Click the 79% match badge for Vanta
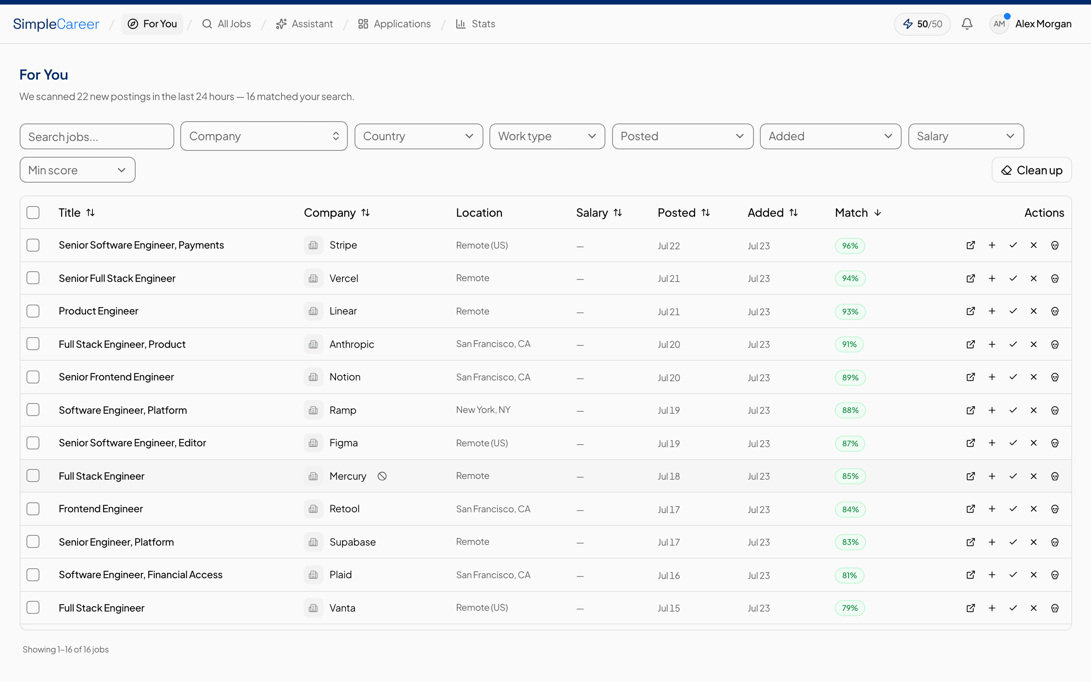The image size is (1091, 682). [850, 608]
